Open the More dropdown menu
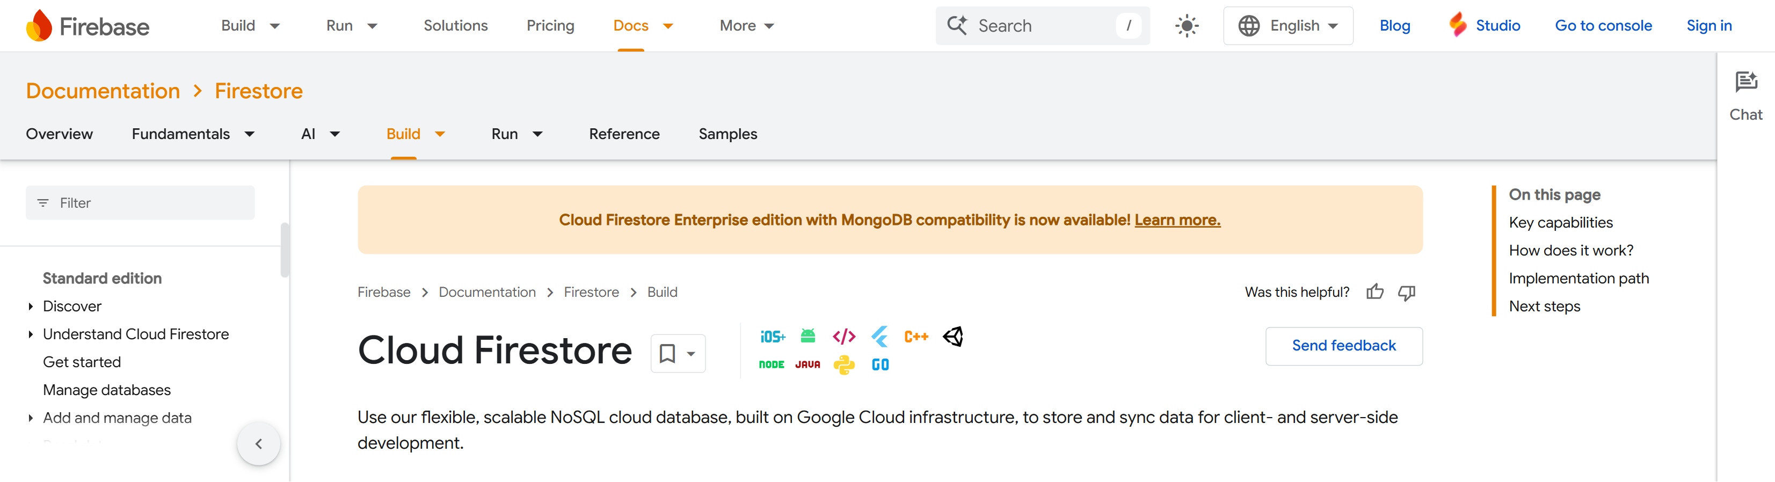The width and height of the screenshot is (1775, 482). [x=746, y=25]
